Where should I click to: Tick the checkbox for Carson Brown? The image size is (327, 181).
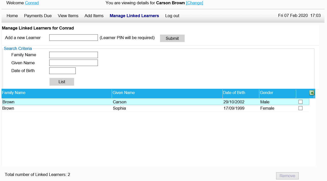300,102
